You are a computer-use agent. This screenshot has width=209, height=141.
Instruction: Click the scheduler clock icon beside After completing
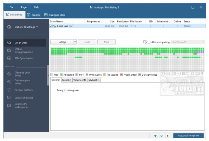pos(145,42)
